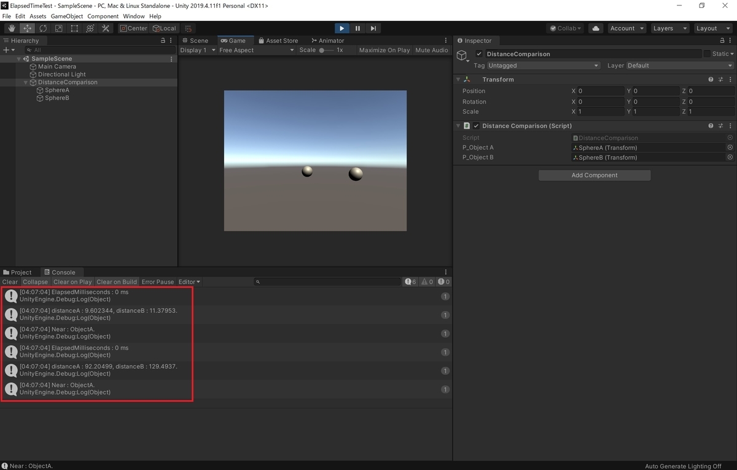Toggle grid snapping icon in toolbar

[x=189, y=28]
